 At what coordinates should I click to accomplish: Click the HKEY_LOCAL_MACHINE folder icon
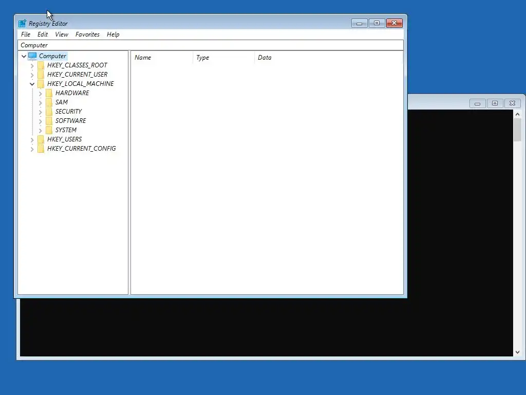pyautogui.click(x=41, y=84)
